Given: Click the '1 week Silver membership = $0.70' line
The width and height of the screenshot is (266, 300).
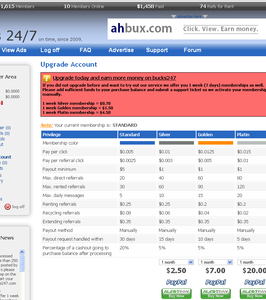Looking at the screenshot, I should point(77,103).
